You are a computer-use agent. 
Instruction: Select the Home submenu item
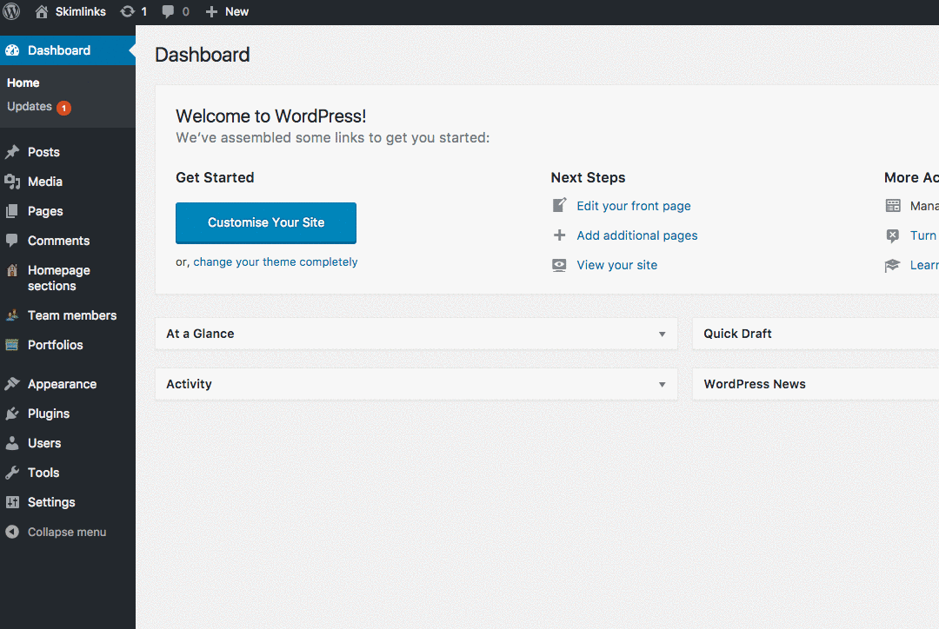[23, 83]
